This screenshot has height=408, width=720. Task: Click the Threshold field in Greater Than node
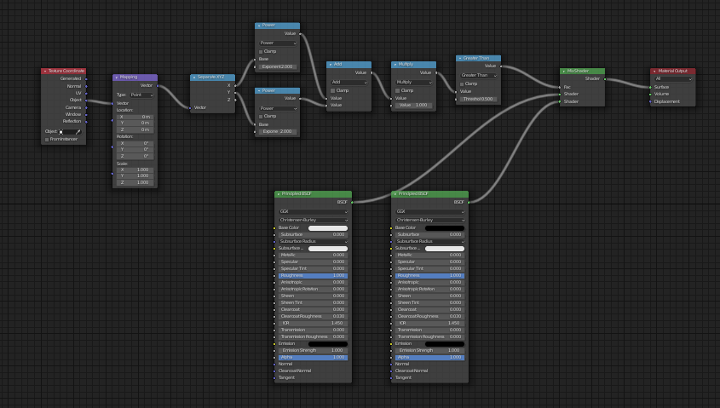tap(478, 99)
